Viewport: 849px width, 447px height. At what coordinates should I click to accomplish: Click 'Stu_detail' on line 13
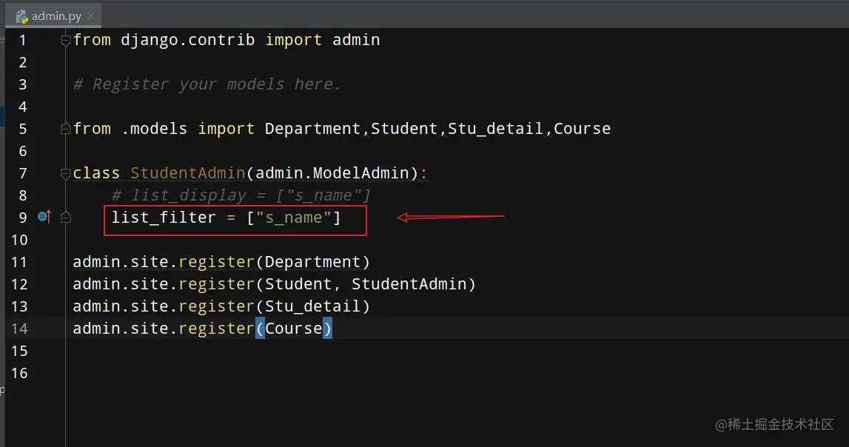[x=312, y=306]
